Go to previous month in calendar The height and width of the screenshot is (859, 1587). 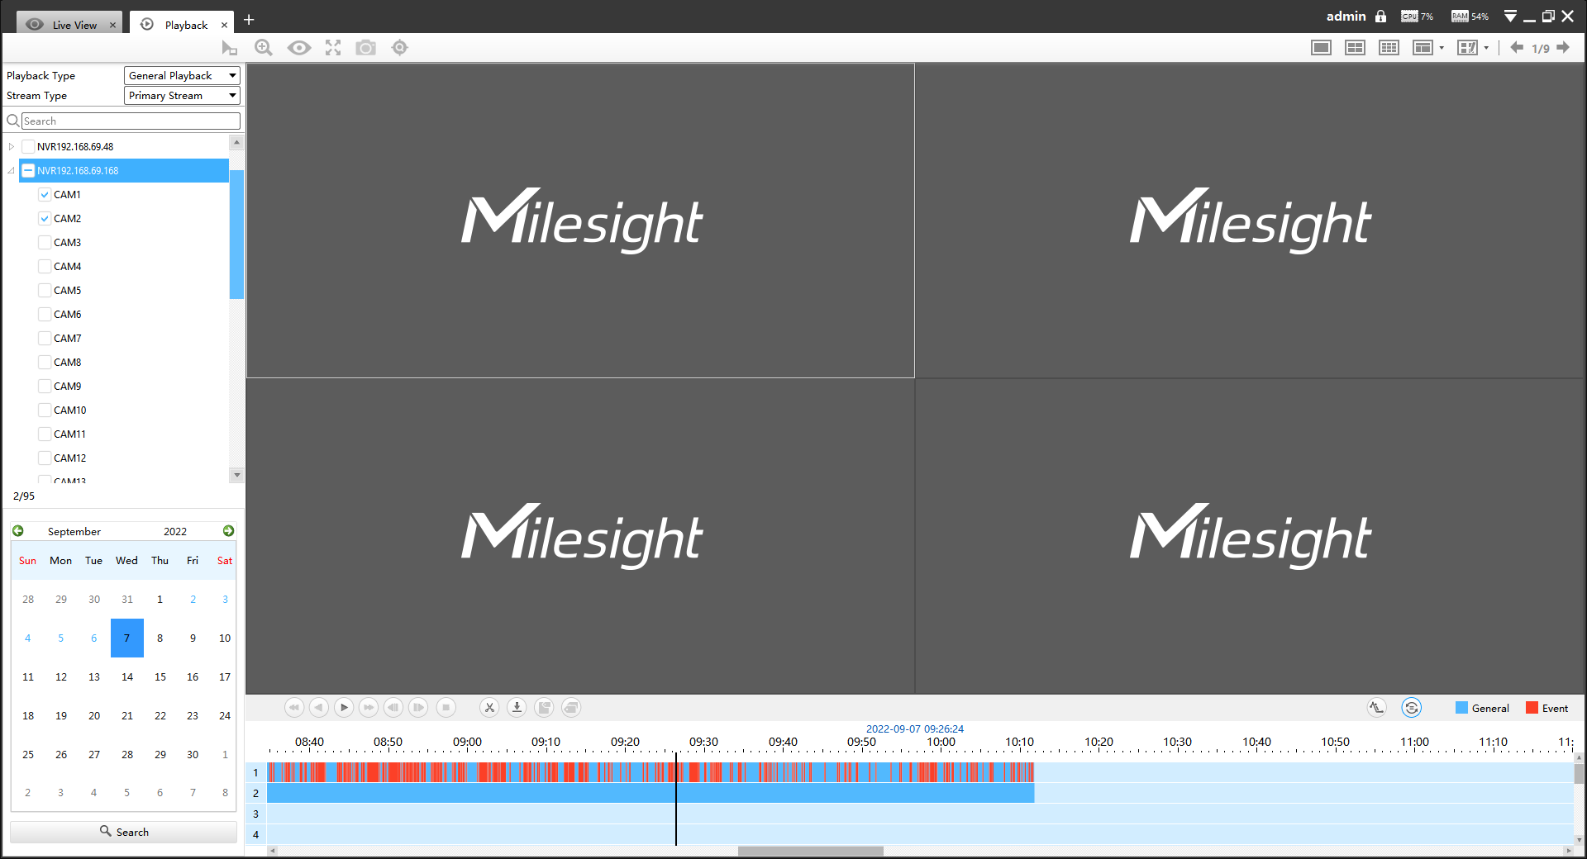click(x=18, y=531)
